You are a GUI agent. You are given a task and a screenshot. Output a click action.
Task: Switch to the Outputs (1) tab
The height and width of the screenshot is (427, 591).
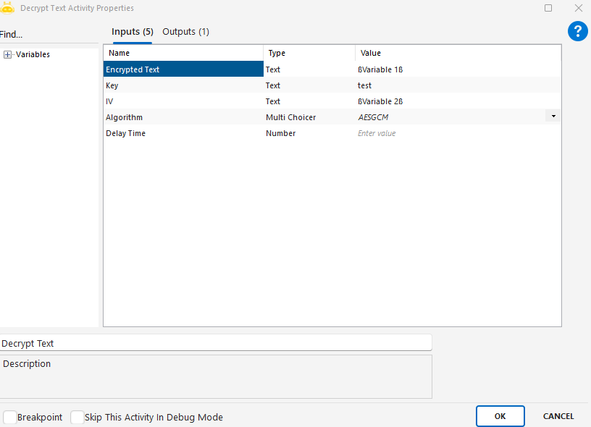tap(185, 32)
